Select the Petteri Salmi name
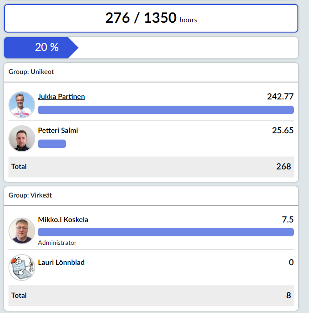Screen dimensions: 309x313 tap(58, 130)
